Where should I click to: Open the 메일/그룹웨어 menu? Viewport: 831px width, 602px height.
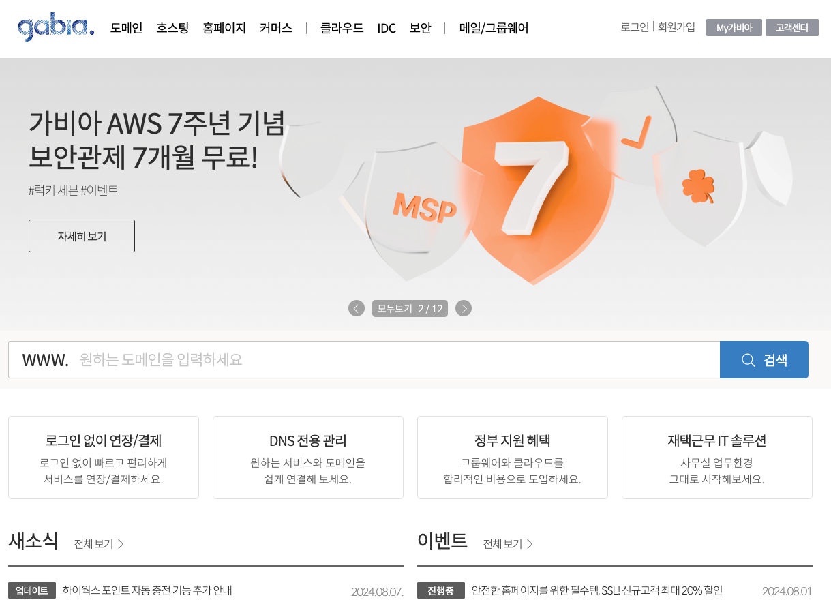(x=494, y=28)
